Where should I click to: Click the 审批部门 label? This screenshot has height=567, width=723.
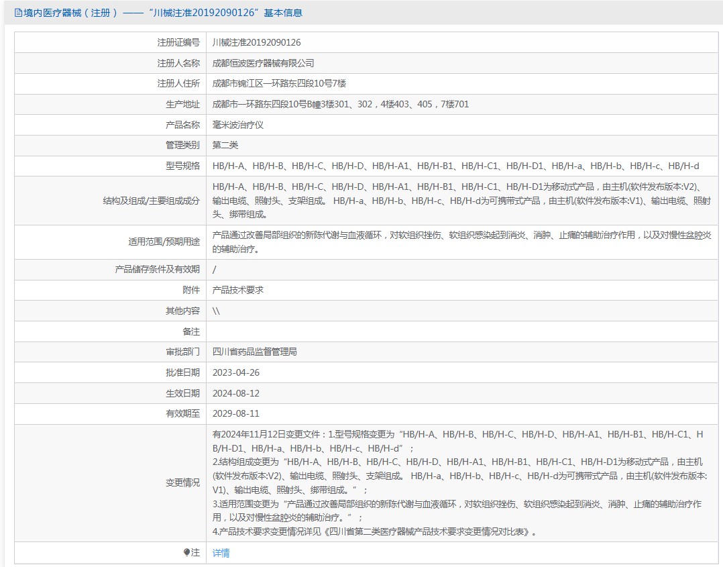click(182, 352)
